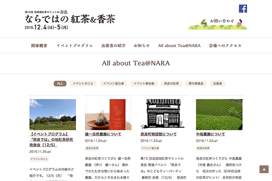This screenshot has width=272, height=181.
Task: Click 奈良の紅茶 tag under 中尾農園 card
Action: coord(203,148)
